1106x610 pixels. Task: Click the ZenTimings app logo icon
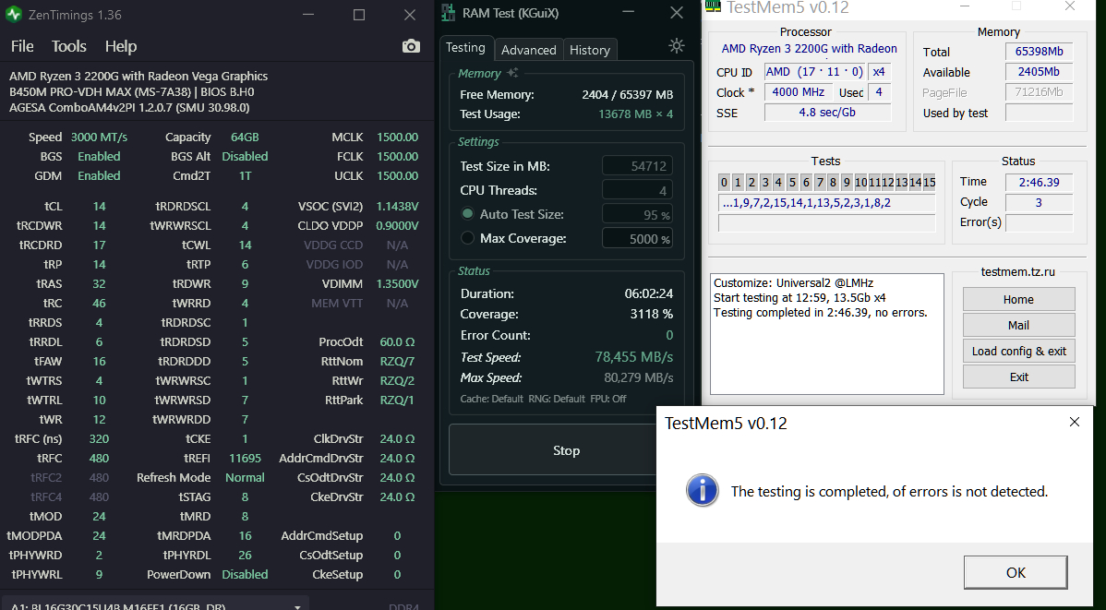14,14
